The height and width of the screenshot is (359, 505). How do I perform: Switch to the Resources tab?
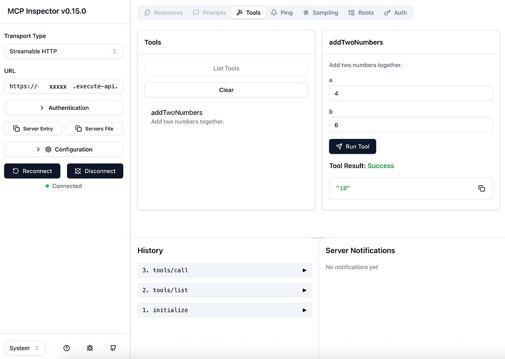click(164, 12)
